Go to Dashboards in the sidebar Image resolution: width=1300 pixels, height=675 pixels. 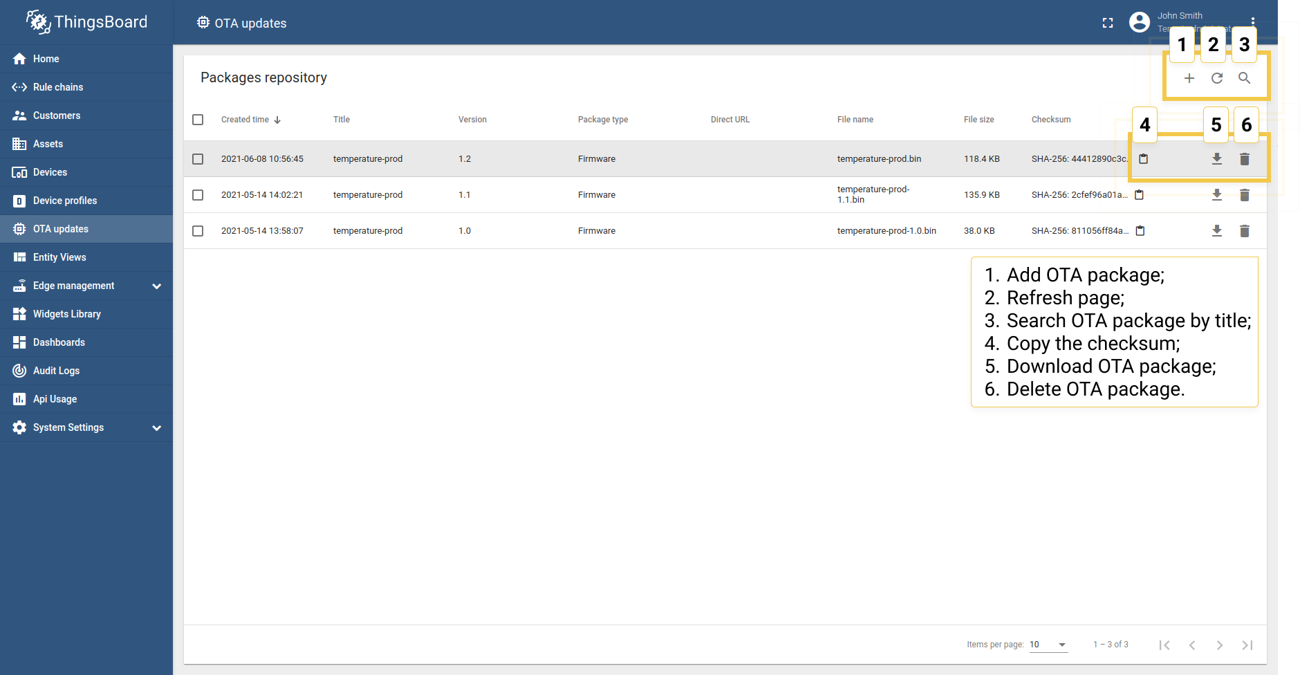coord(59,342)
